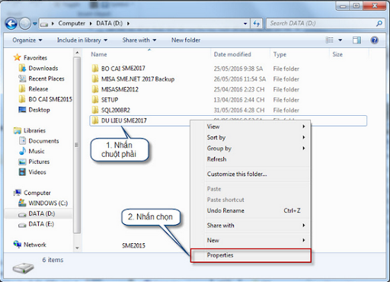Toggle the preview pane icon

pos(356,40)
